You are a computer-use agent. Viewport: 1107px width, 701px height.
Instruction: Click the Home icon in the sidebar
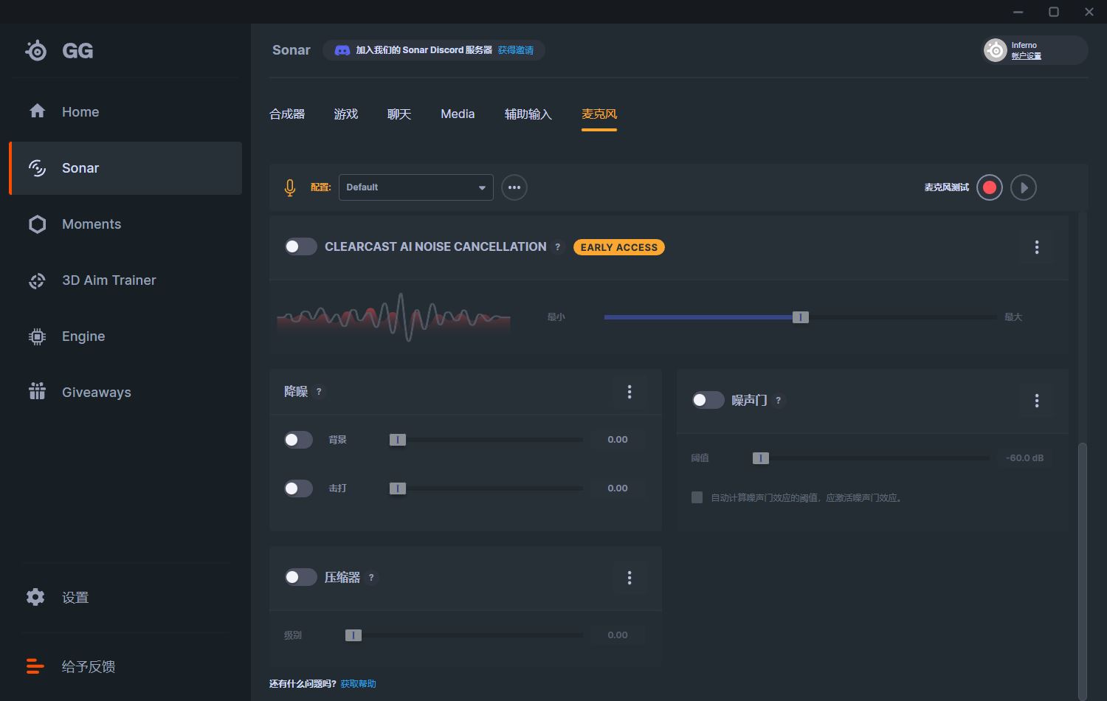(37, 111)
